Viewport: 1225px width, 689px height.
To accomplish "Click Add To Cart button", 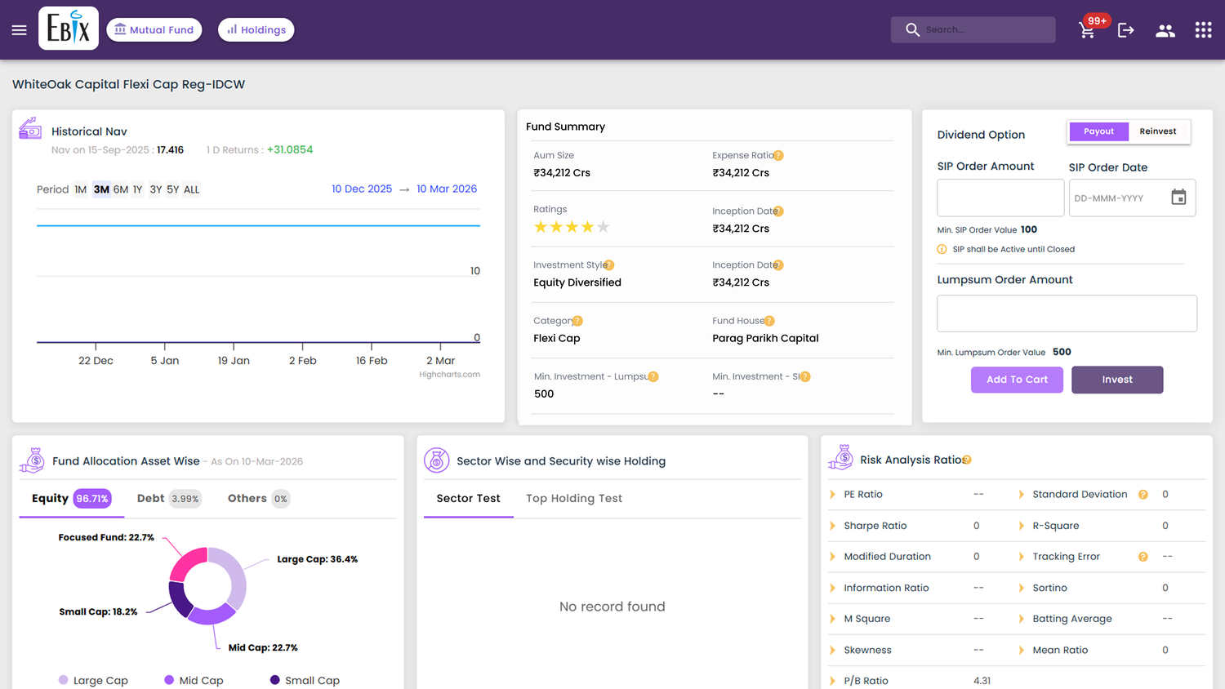I will (1017, 380).
